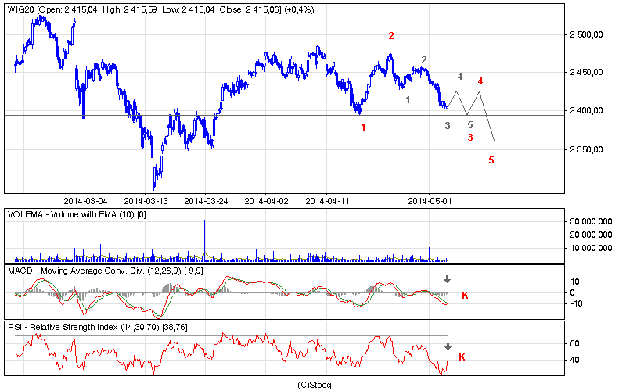Click the 2014-03-04 date label
This screenshot has height=391, width=626.
[x=85, y=201]
